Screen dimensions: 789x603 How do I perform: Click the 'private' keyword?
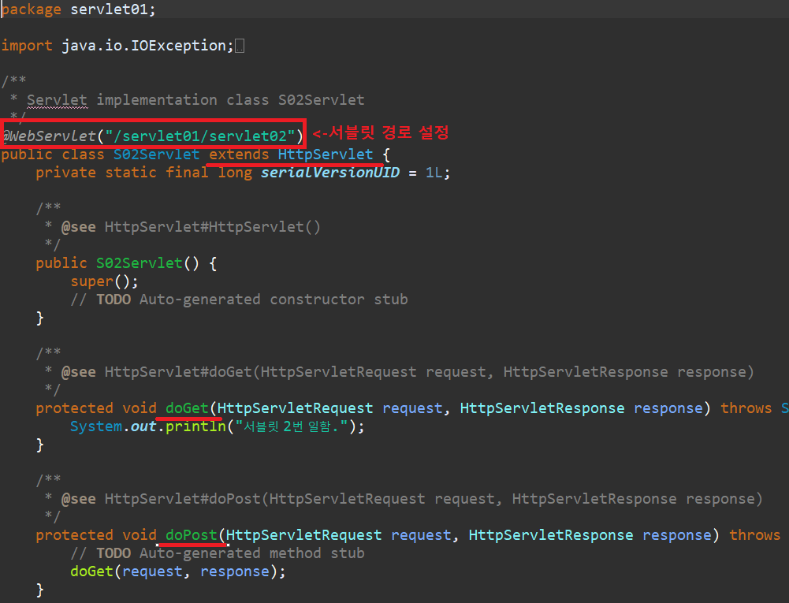tap(66, 173)
